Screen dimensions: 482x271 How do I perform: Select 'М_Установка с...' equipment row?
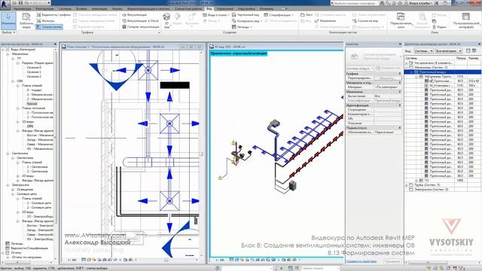(443, 85)
